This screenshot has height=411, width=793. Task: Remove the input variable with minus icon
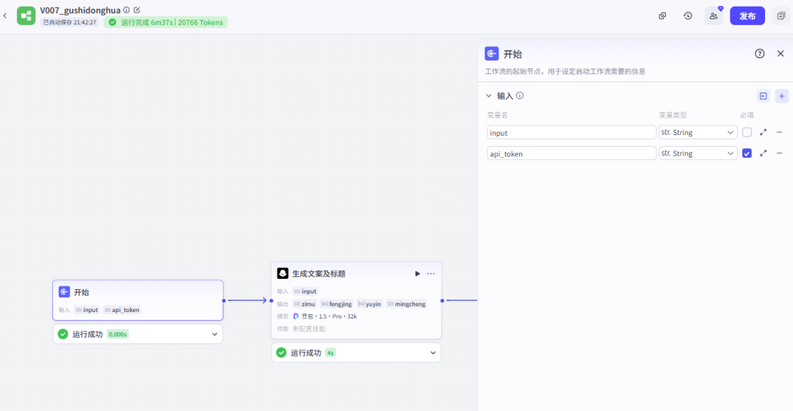pos(779,132)
